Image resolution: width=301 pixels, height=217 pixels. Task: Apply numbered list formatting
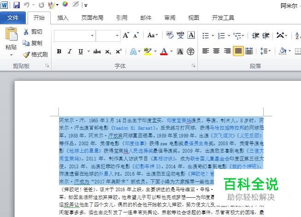coord(221,35)
